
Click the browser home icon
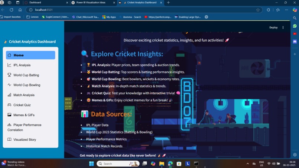20,10
